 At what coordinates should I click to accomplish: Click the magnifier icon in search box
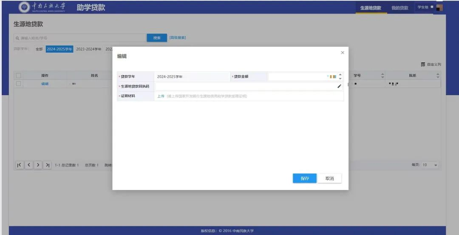pyautogui.click(x=17, y=38)
